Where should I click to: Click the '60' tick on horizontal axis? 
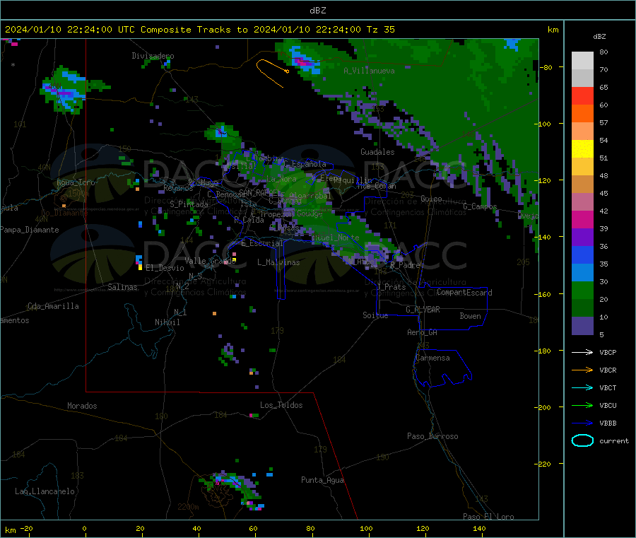253,528
